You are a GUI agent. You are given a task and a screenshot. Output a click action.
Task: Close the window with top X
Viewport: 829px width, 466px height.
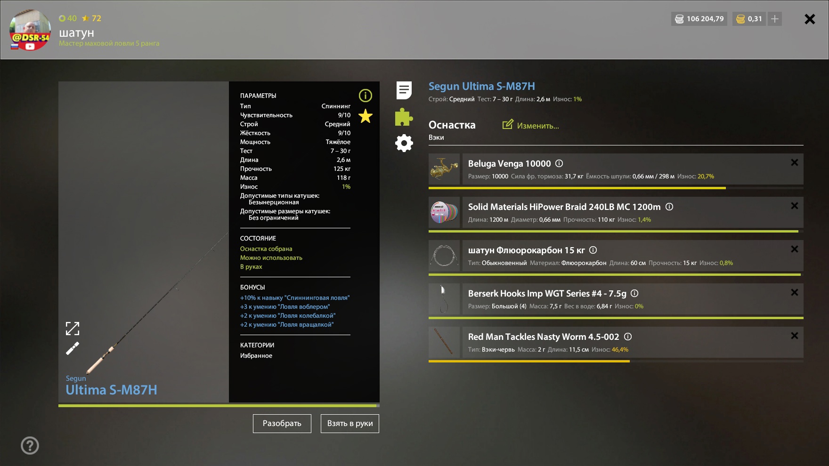[x=810, y=19]
